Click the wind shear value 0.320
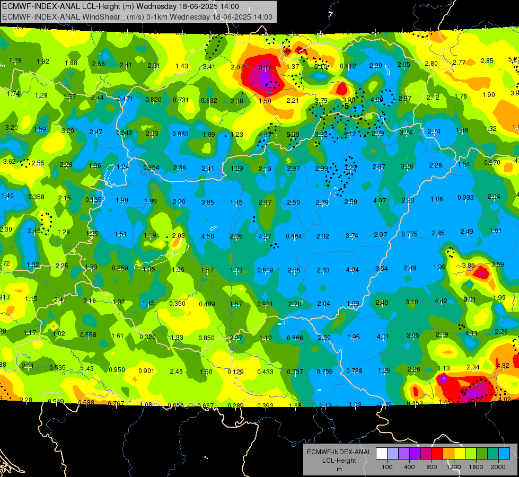 tap(147, 337)
